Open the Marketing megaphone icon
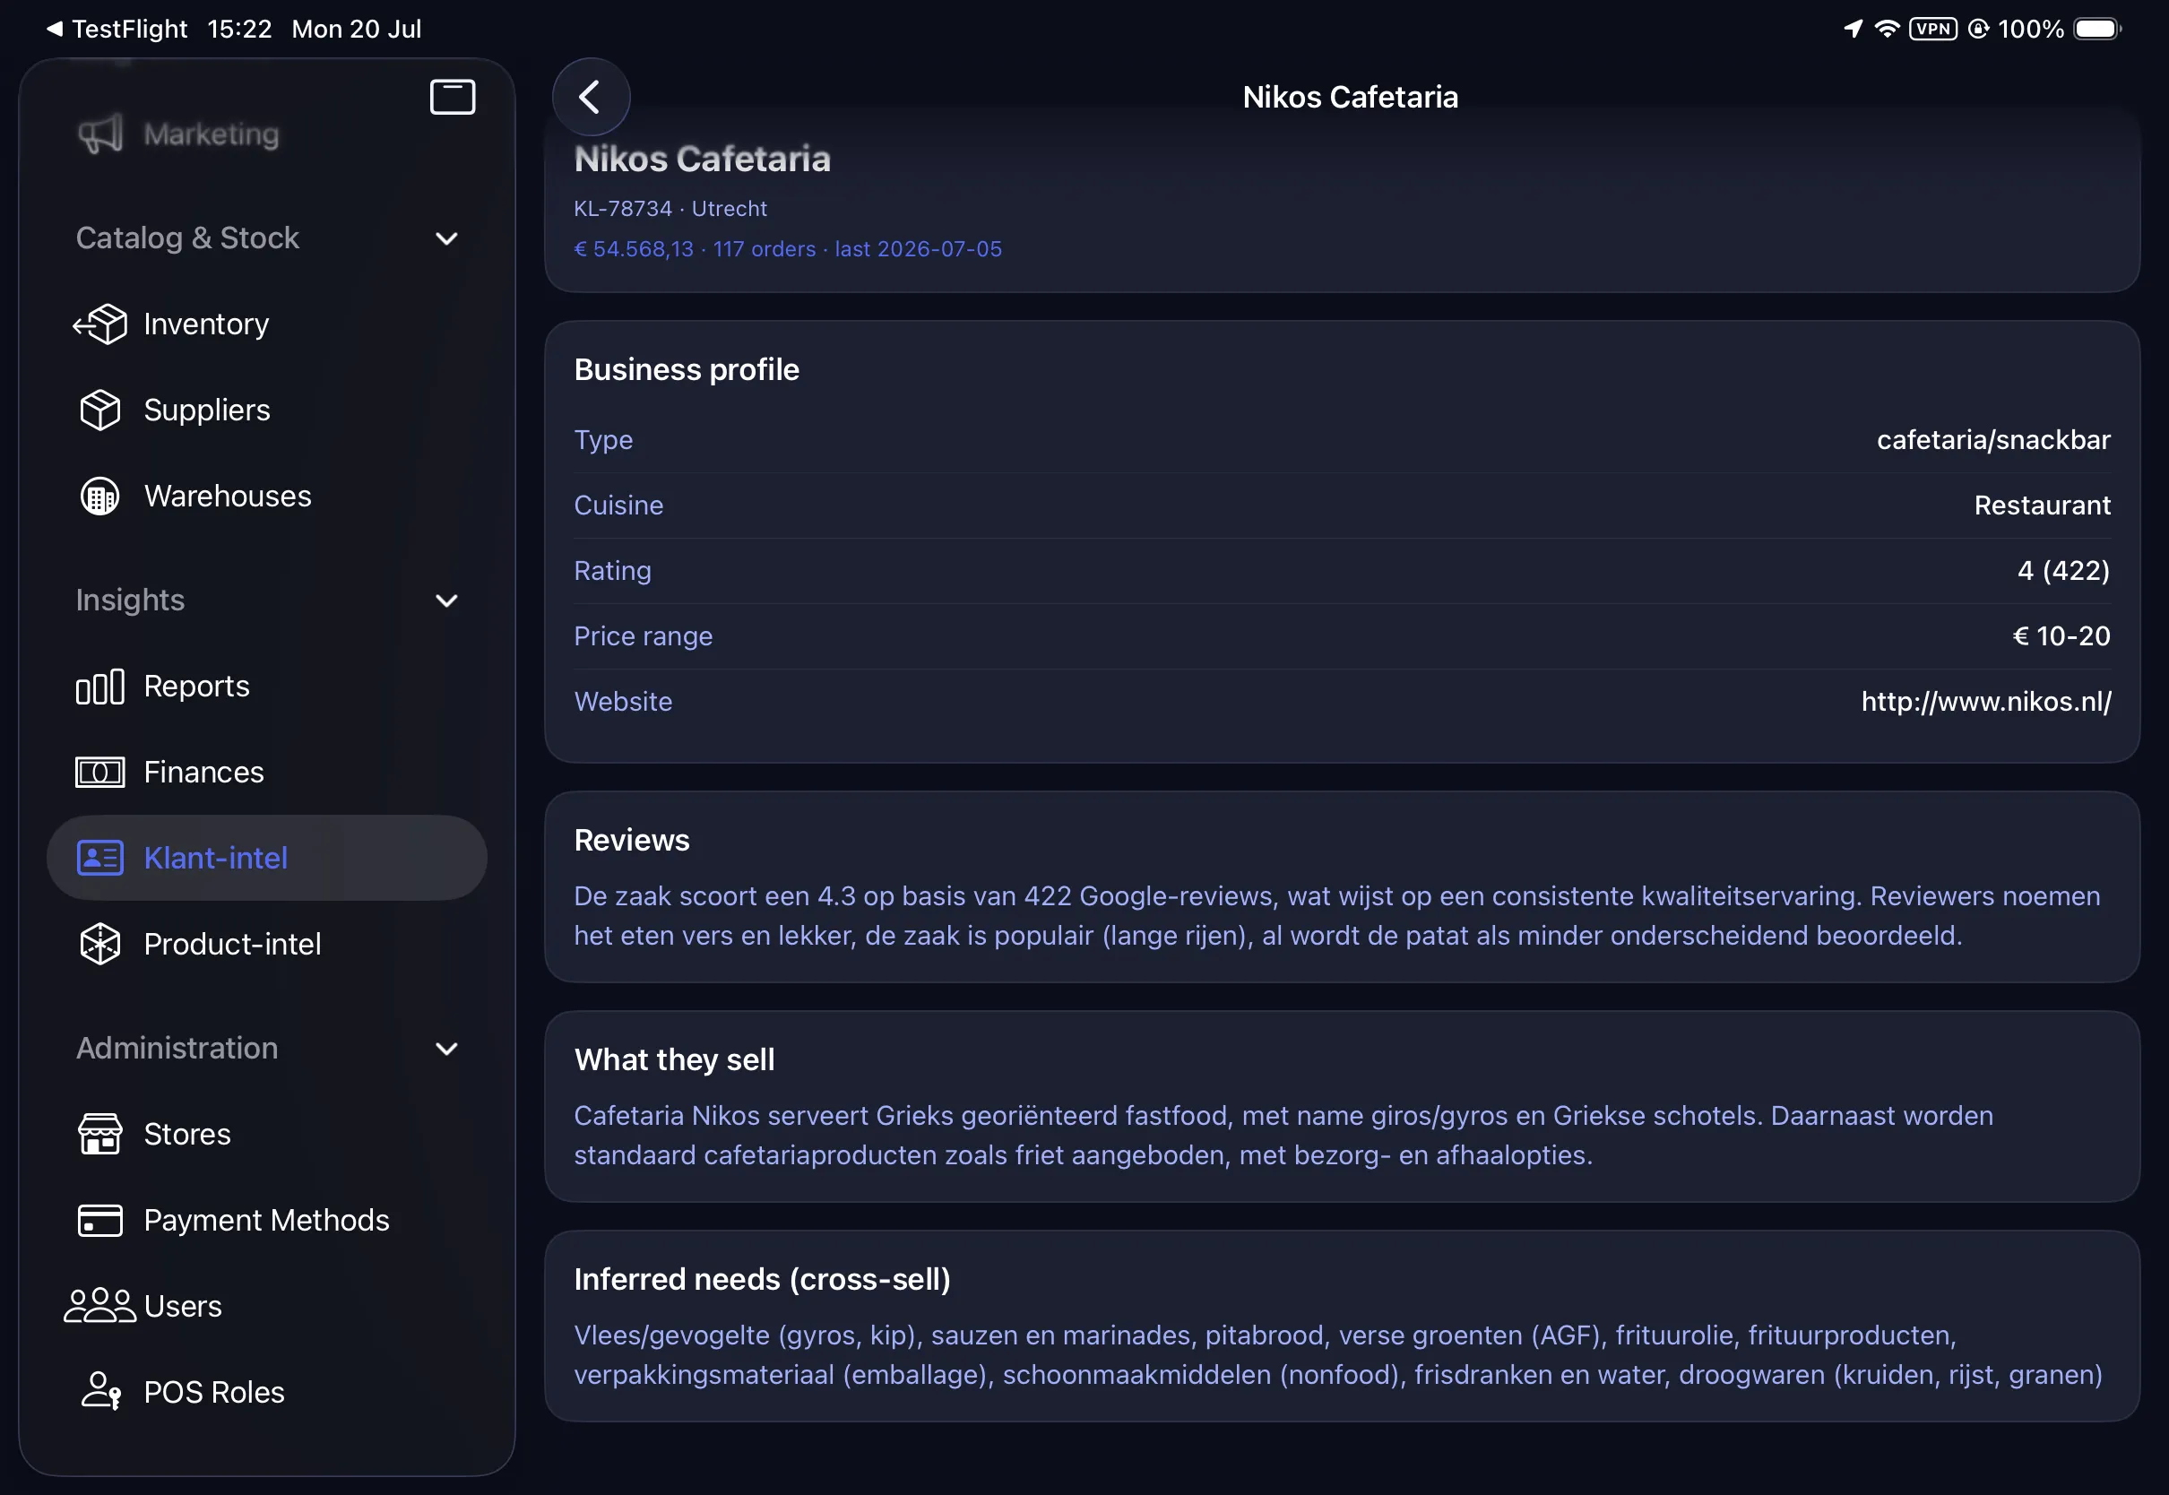Viewport: 2169px width, 1495px height. [x=100, y=134]
